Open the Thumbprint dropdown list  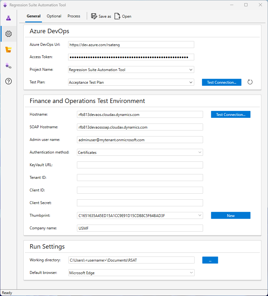click(200, 215)
